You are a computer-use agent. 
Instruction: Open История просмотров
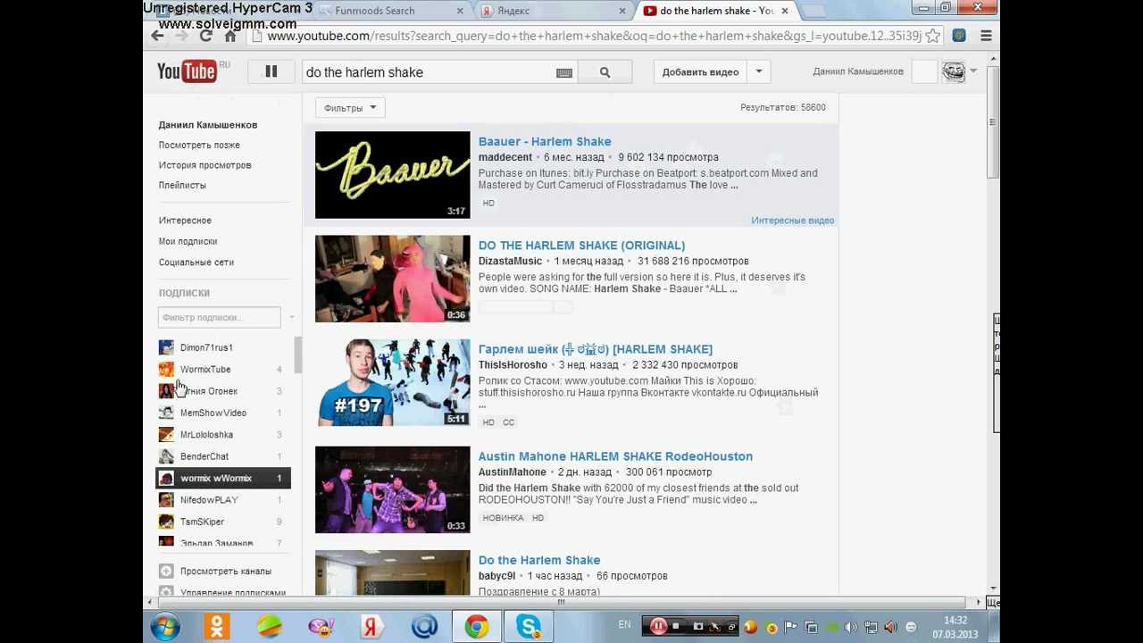click(204, 165)
